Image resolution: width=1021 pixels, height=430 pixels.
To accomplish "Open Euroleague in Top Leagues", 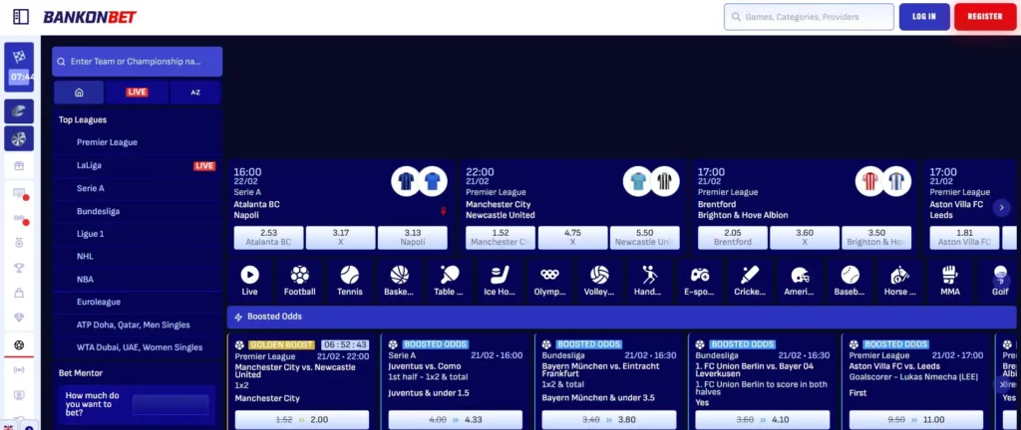I will tap(137, 302).
